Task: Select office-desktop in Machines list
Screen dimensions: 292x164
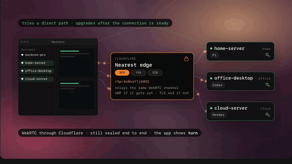Action: click(x=37, y=71)
